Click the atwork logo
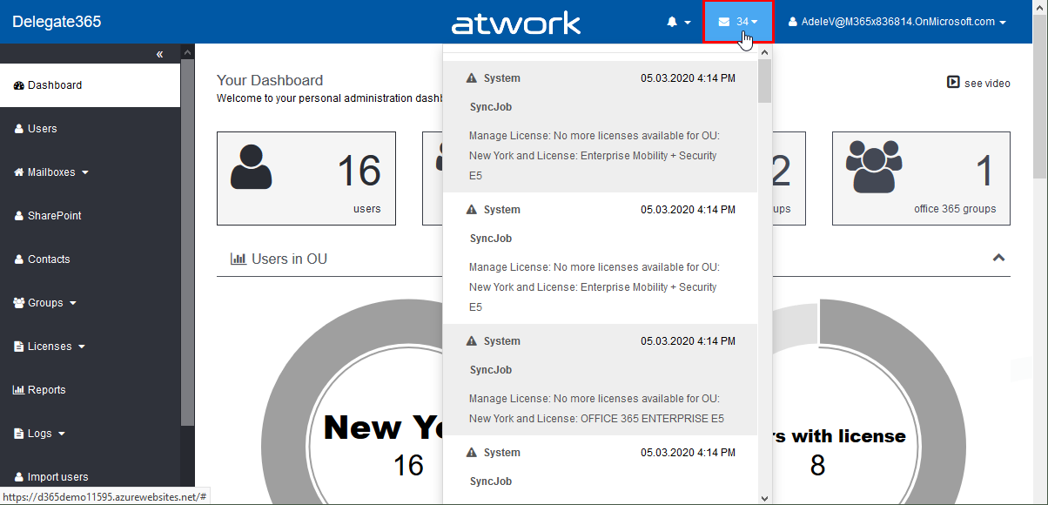This screenshot has height=505, width=1048. tap(516, 23)
